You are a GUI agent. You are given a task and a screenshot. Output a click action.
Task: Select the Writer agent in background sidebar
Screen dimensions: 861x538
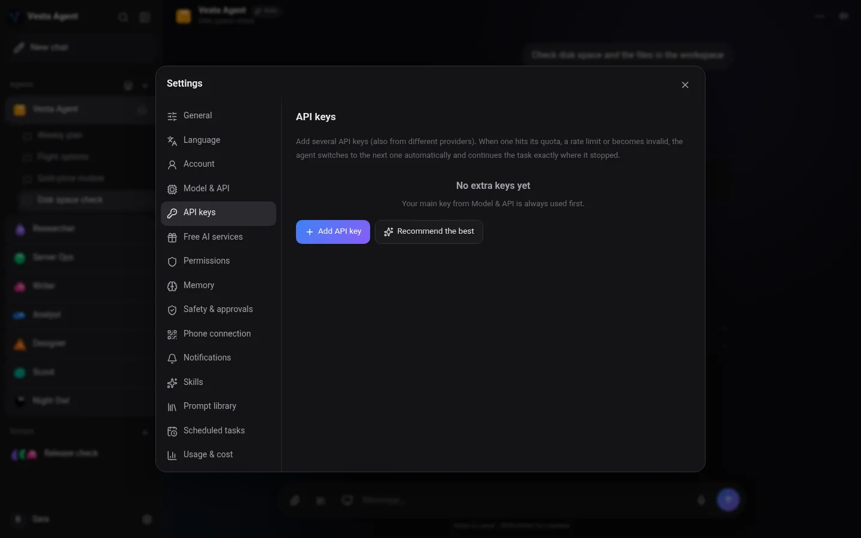[81, 286]
